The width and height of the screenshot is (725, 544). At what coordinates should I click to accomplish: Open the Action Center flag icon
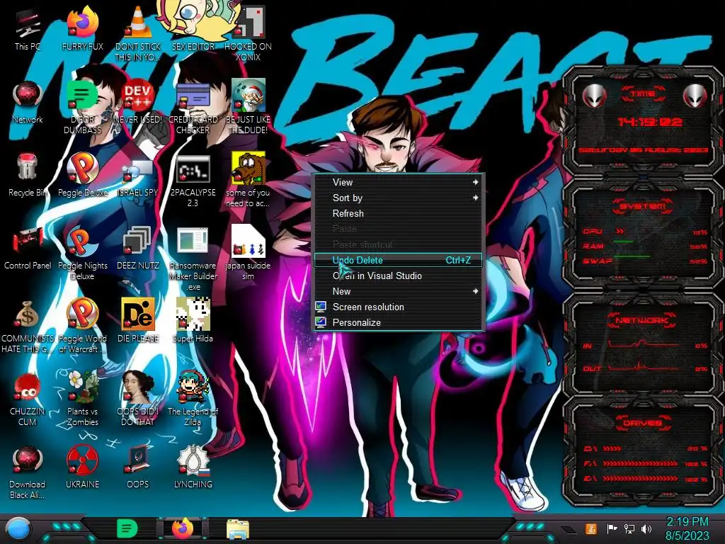pos(612,528)
